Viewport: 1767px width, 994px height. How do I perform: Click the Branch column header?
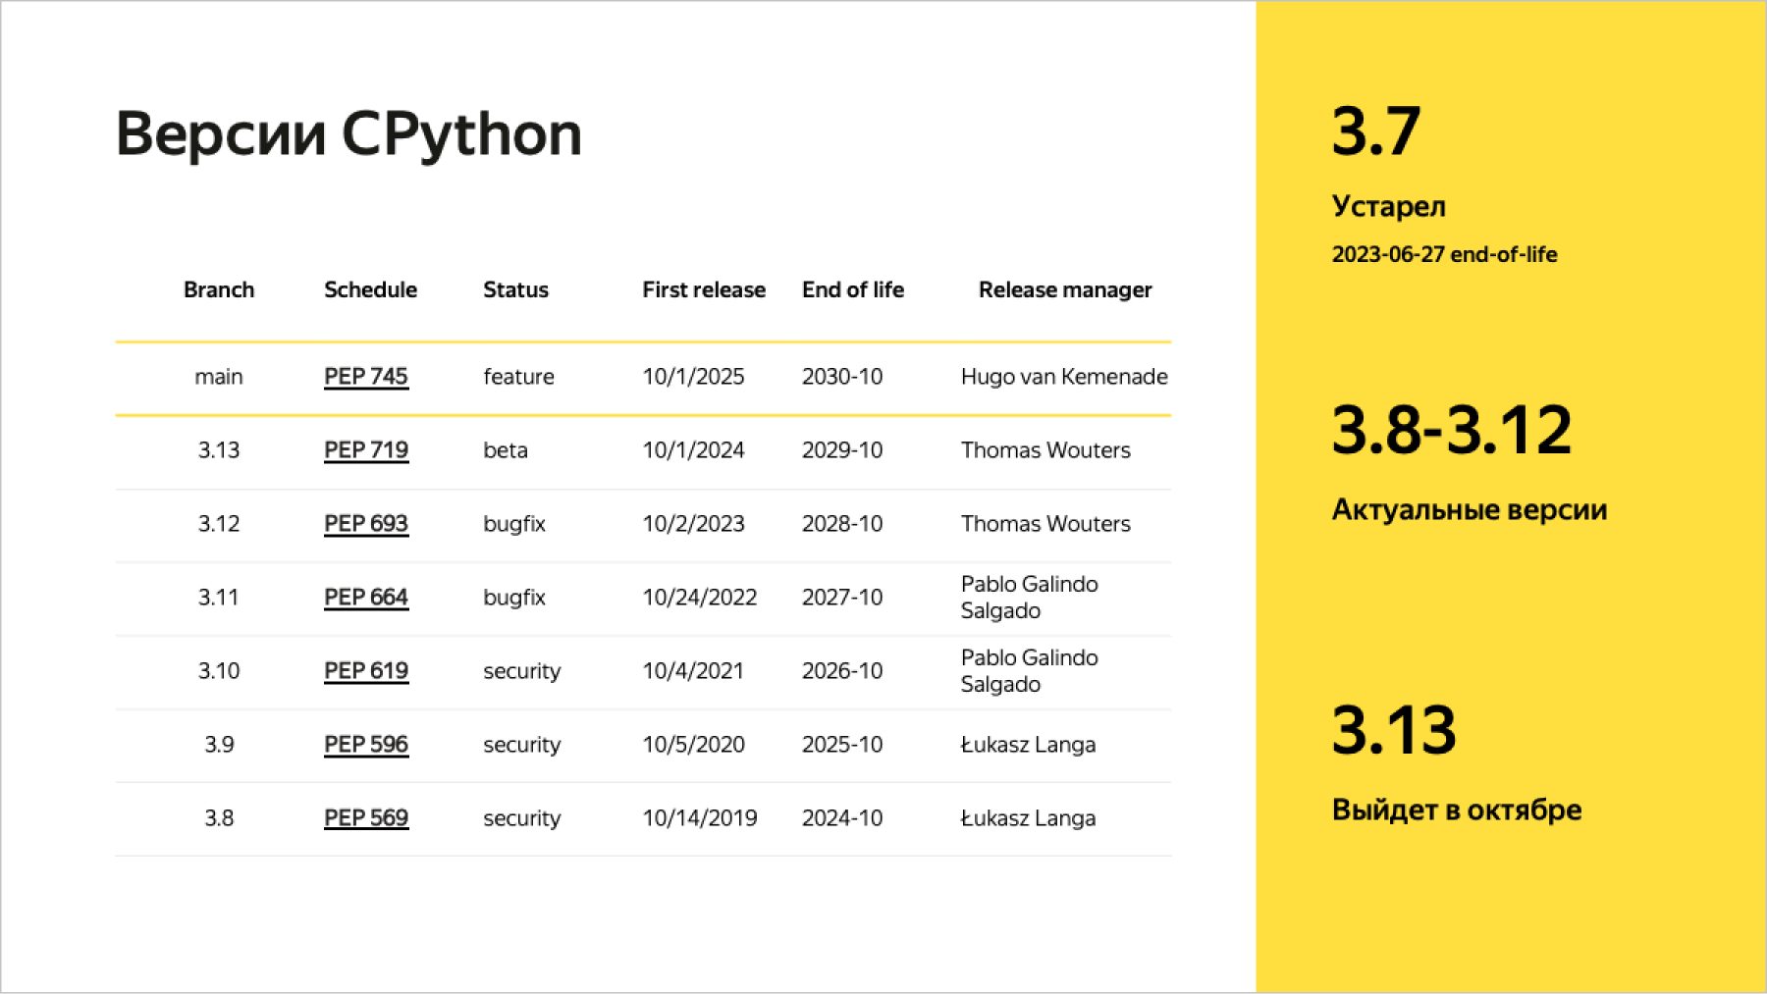(219, 290)
